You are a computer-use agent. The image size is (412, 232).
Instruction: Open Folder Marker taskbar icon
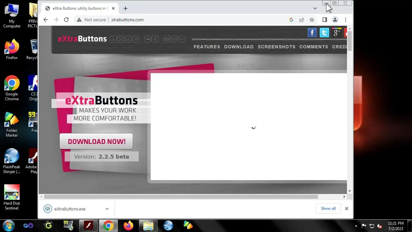(188, 226)
